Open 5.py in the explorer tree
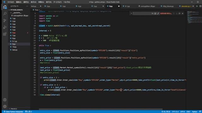 [14, 30]
